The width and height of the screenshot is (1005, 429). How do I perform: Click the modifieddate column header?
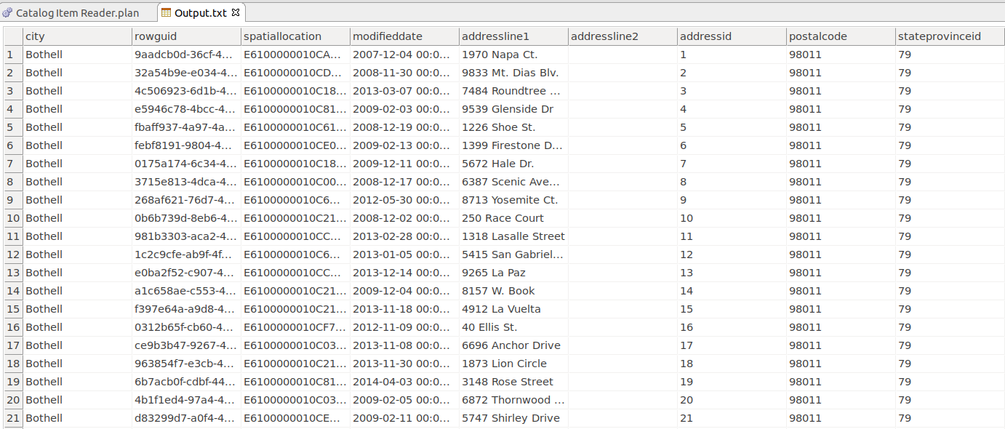pyautogui.click(x=383, y=36)
